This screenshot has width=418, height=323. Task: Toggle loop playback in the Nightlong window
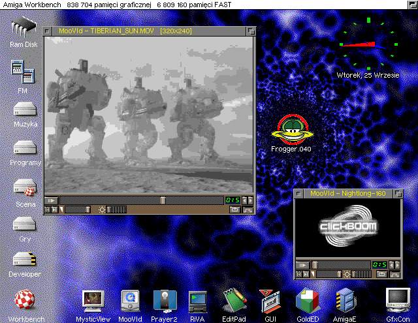coord(381,274)
